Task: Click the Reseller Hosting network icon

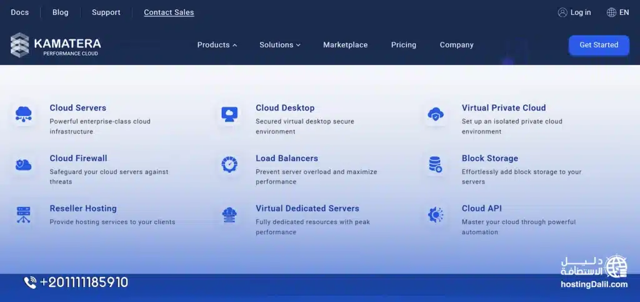Action: [24, 215]
